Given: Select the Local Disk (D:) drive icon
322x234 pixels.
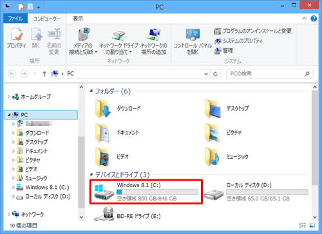Looking at the screenshot, I should pos(214,194).
